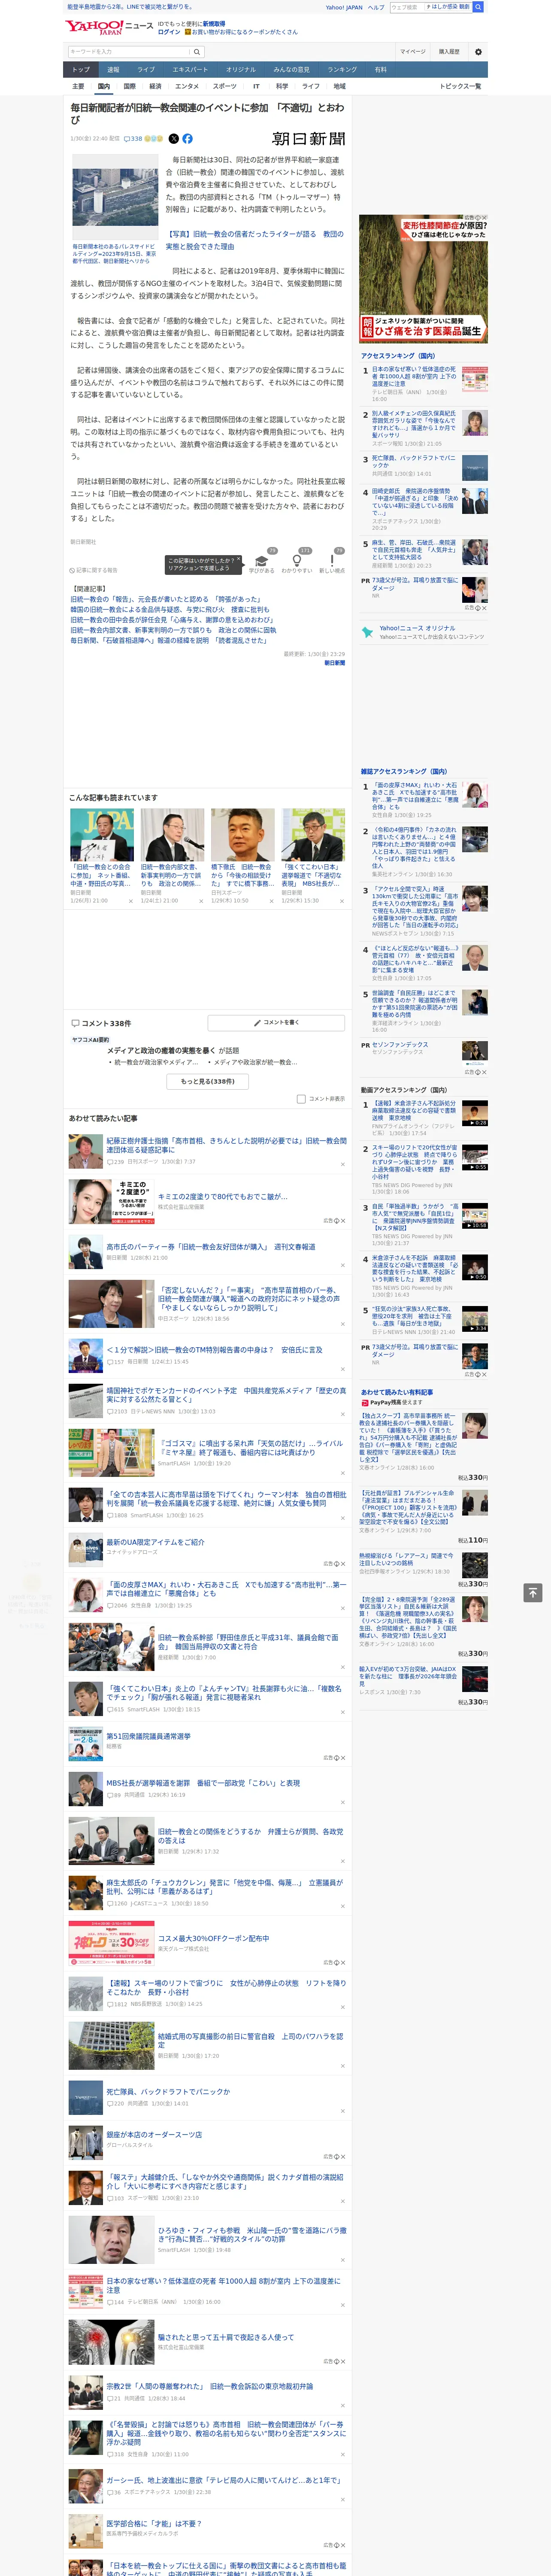Image resolution: width=551 pixels, height=2576 pixels.
Task: Open settings via the gear icon
Action: tap(478, 52)
